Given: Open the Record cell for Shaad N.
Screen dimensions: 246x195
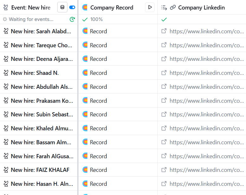Looking at the screenshot, I should (118, 73).
